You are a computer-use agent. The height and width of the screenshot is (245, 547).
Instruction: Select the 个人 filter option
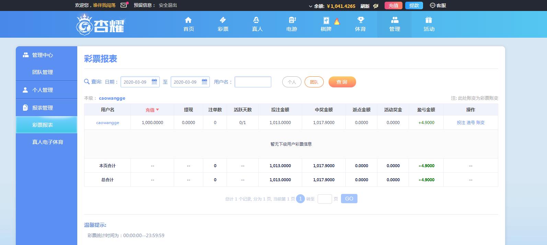coord(292,82)
